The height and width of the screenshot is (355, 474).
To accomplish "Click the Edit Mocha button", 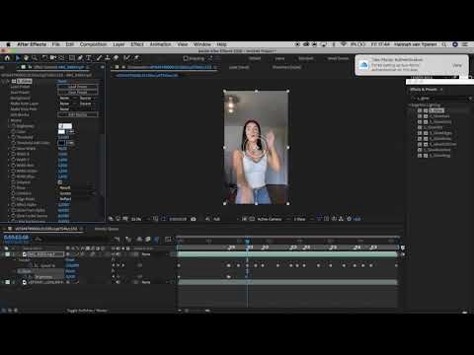I will click(x=78, y=114).
